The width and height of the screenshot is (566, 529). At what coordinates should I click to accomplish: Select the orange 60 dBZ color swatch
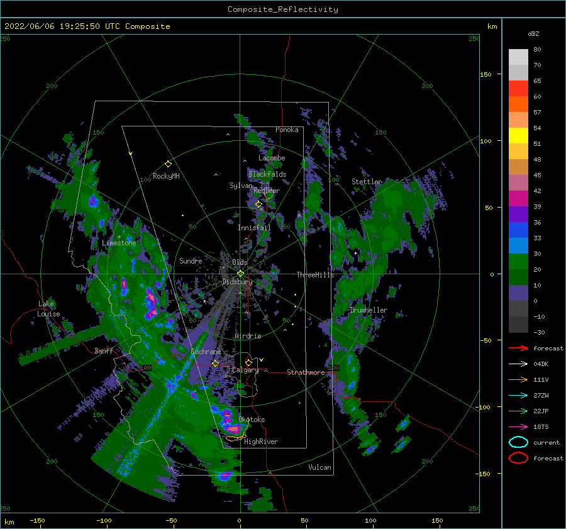[x=518, y=104]
